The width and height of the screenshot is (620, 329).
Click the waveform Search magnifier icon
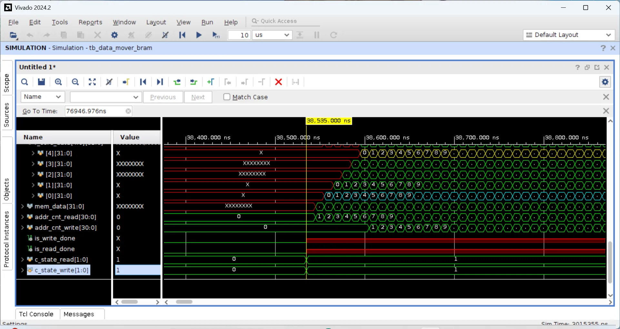coord(25,82)
